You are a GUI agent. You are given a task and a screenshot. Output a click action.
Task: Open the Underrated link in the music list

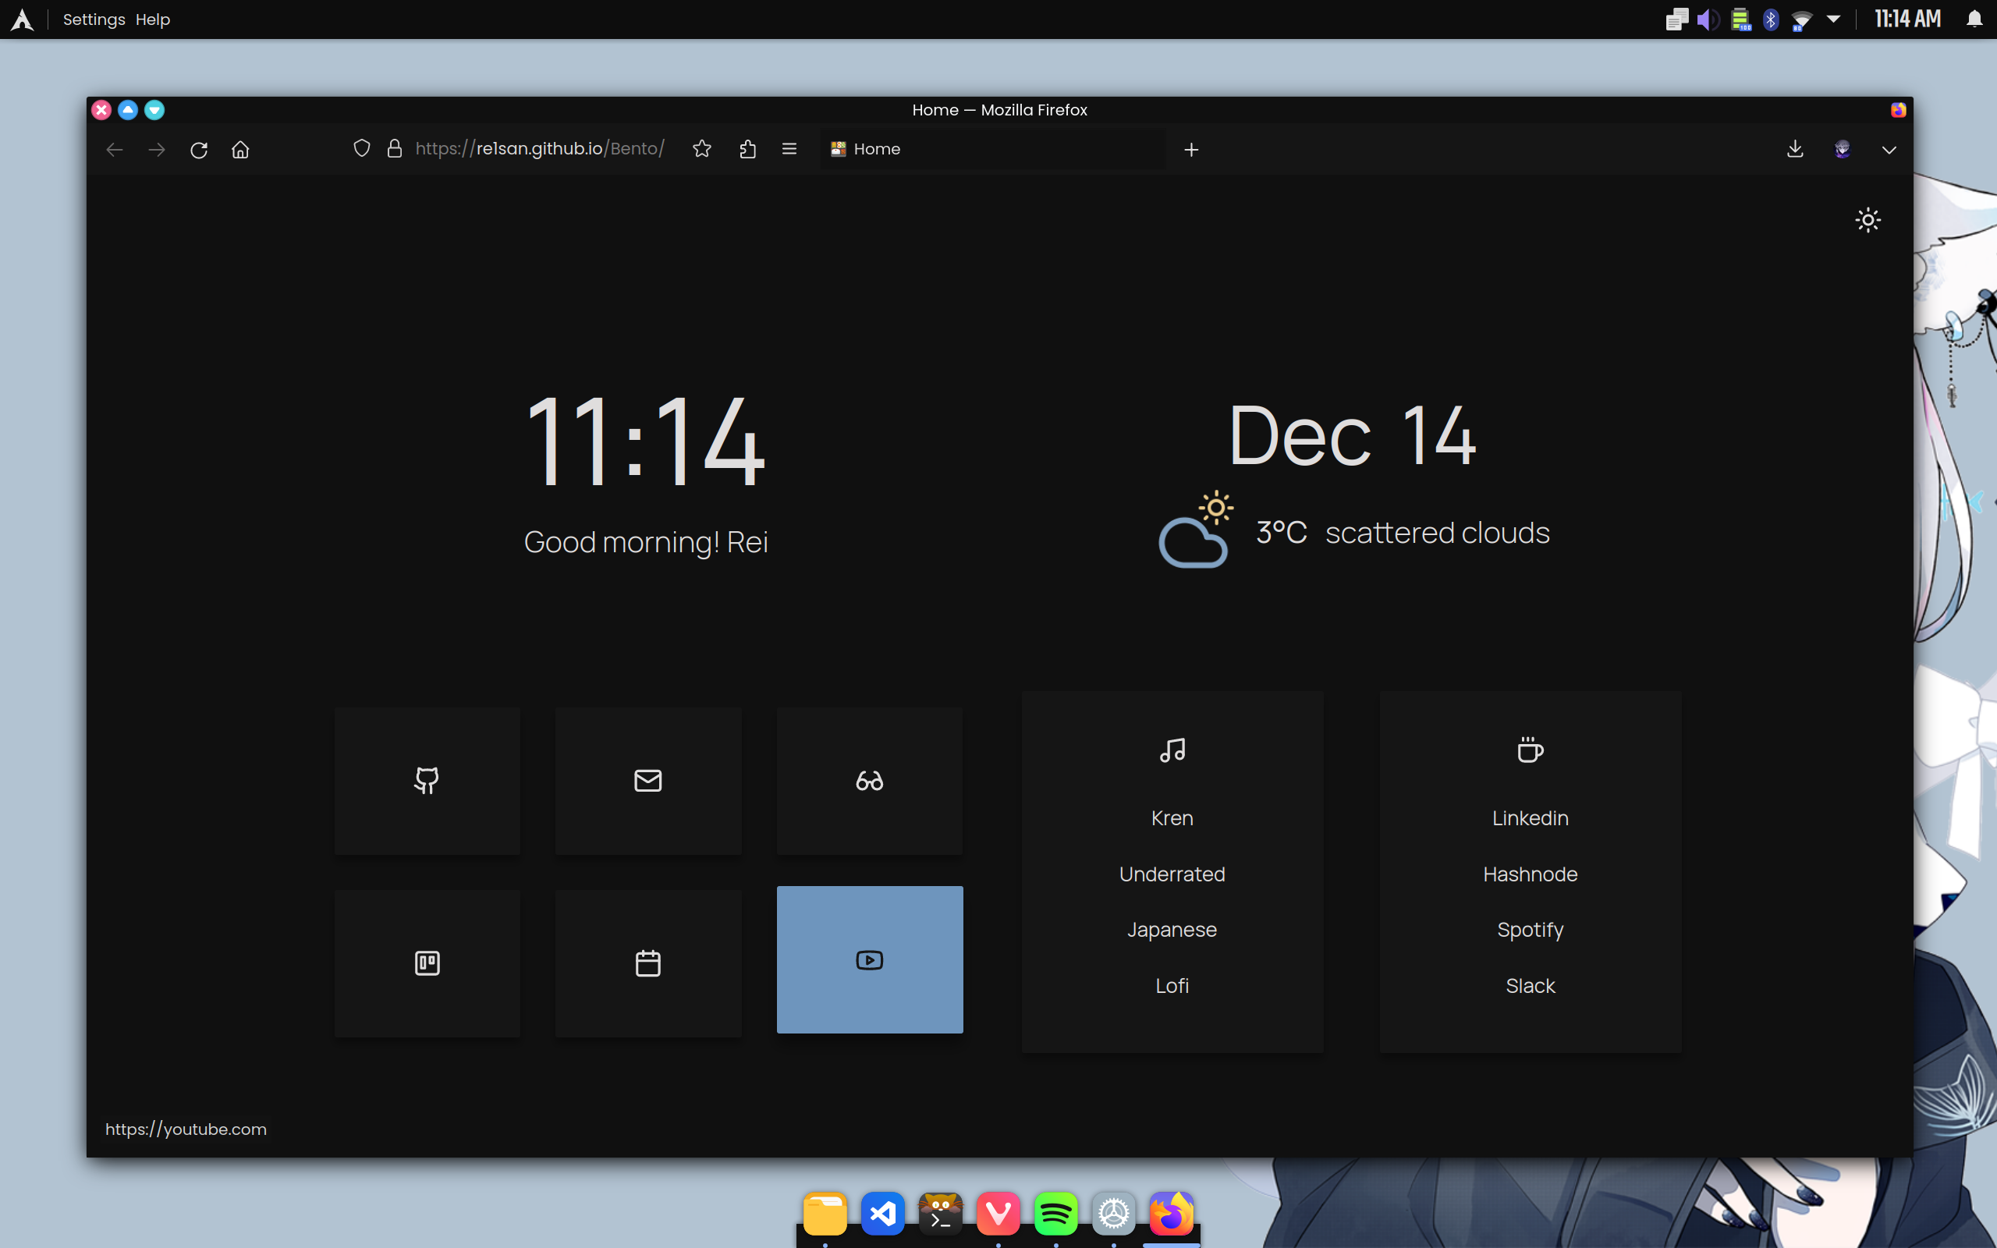pyautogui.click(x=1172, y=874)
